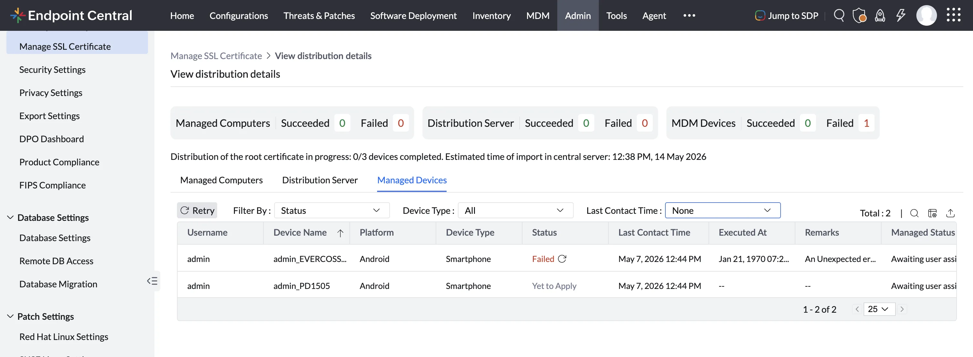Open the security shield alert icon
This screenshot has height=357, width=973.
(859, 15)
